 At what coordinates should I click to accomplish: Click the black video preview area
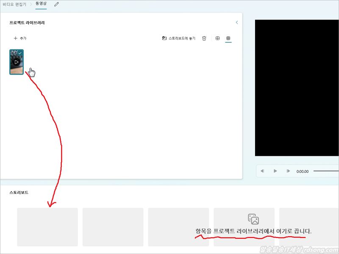click(x=297, y=88)
